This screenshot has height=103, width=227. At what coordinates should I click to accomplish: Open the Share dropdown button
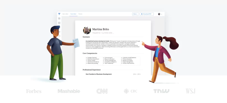(135, 14)
